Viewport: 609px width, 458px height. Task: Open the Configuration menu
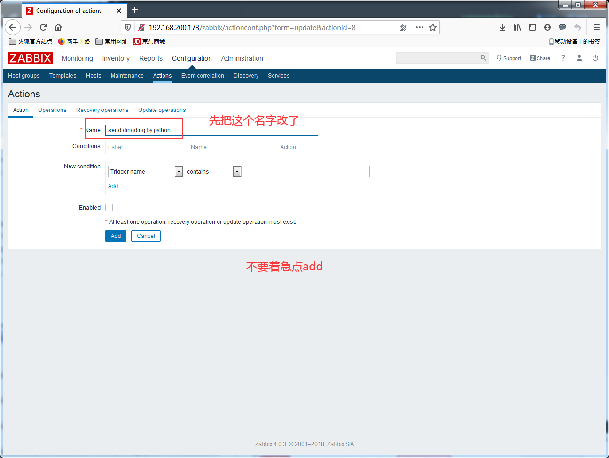point(192,58)
